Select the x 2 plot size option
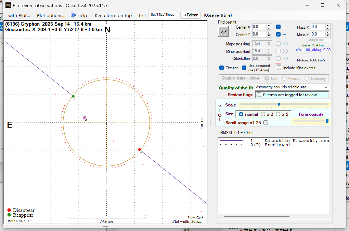The width and height of the screenshot is (349, 231). [x=263, y=114]
